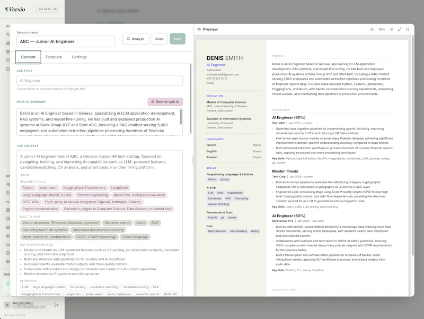This screenshot has height=319, width=424.
Task: Click the Close button
Action: coord(159,39)
